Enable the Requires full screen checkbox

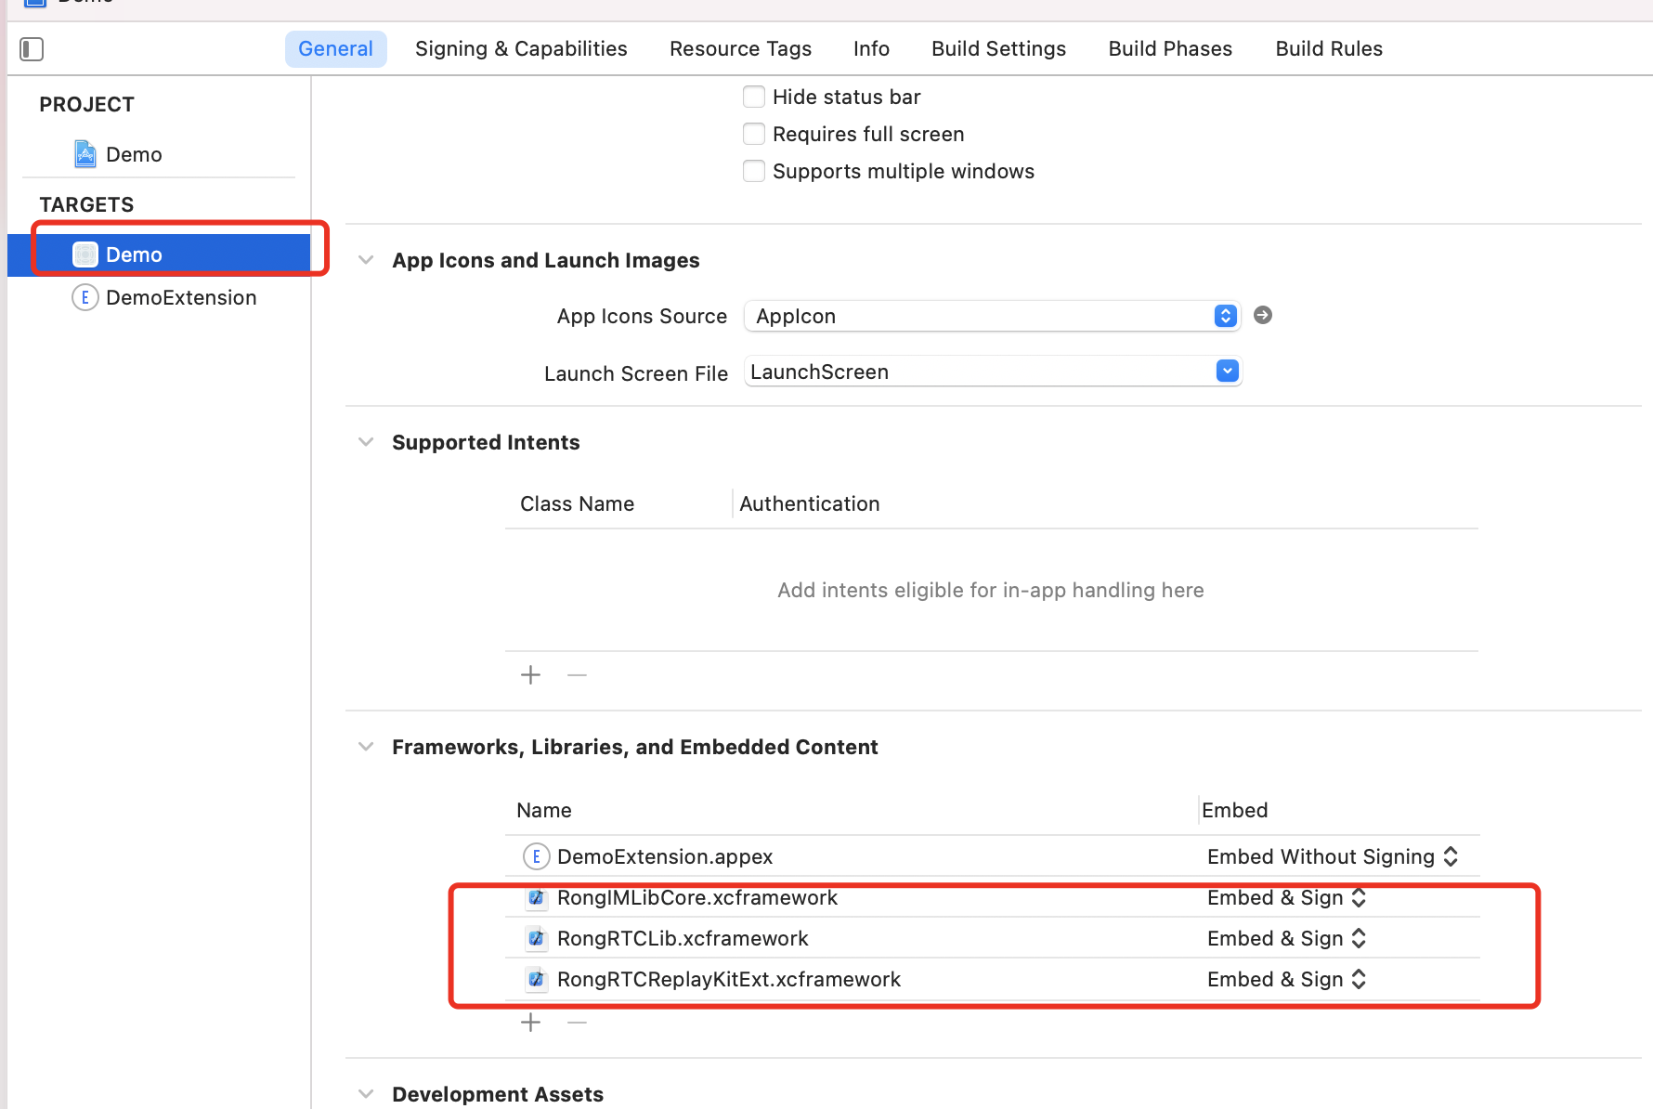click(x=754, y=134)
